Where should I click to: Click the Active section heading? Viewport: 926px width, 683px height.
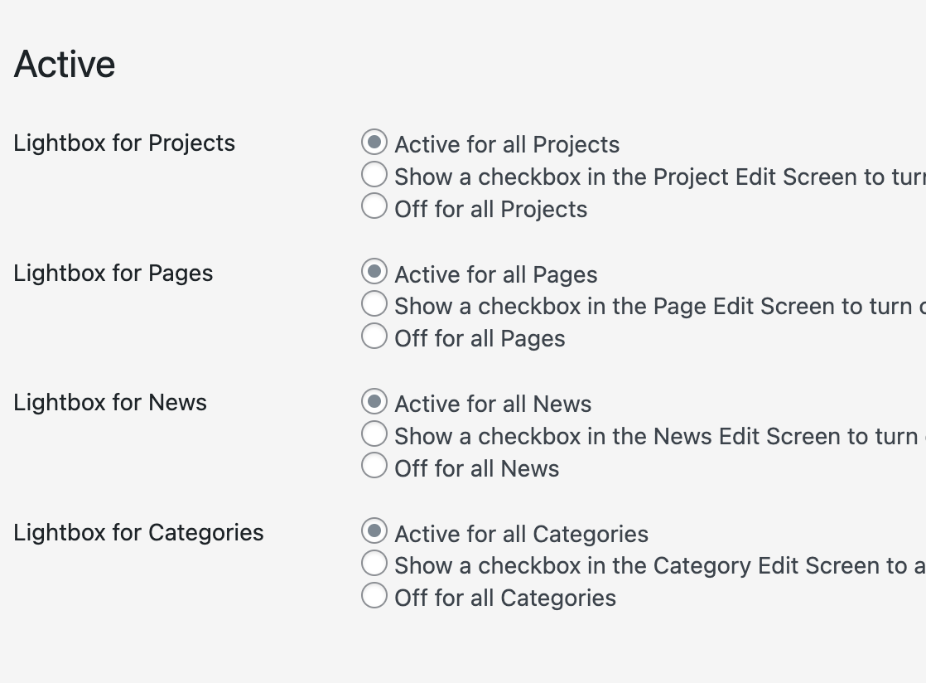tap(64, 63)
